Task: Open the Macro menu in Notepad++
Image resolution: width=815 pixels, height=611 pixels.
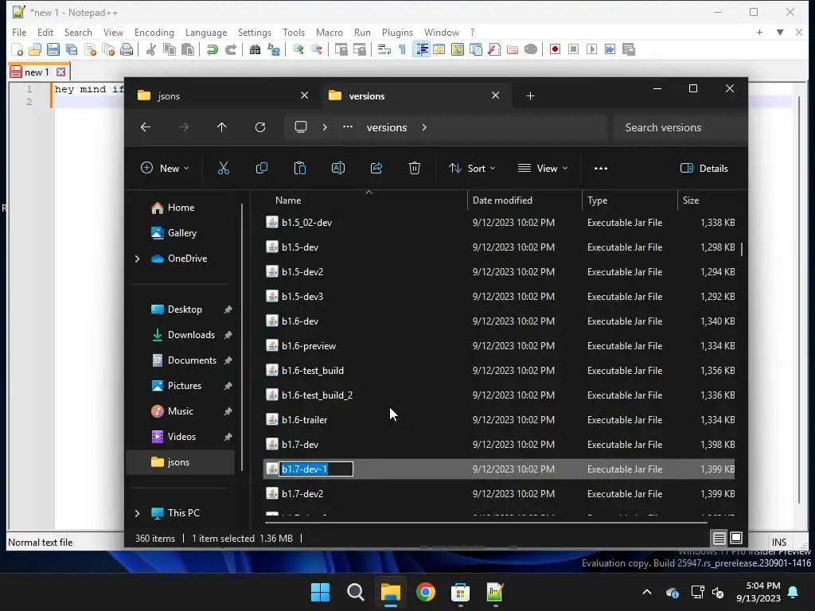Action: (329, 32)
